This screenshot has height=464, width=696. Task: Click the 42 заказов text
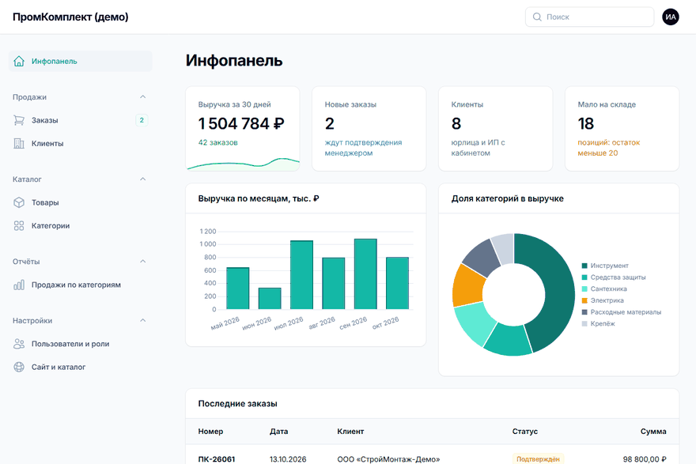tap(218, 142)
